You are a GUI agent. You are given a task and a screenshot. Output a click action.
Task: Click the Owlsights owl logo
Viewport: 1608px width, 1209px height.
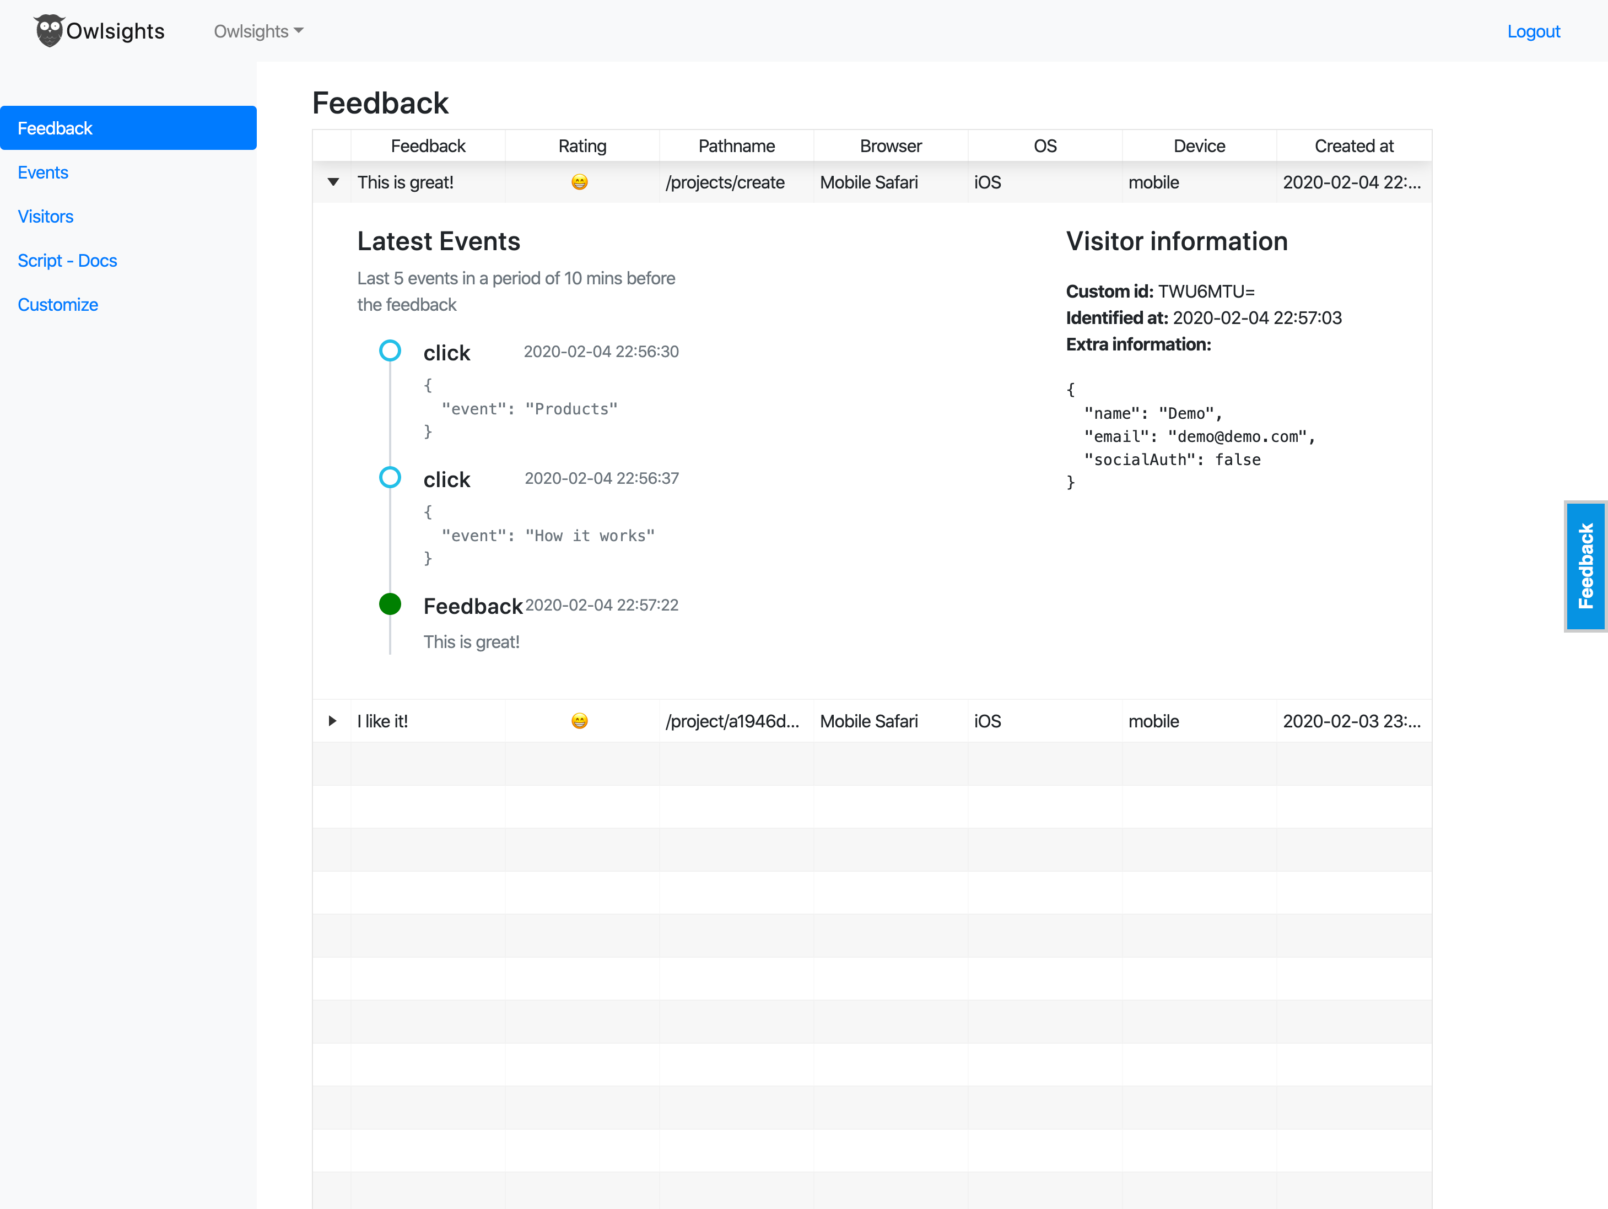point(50,30)
